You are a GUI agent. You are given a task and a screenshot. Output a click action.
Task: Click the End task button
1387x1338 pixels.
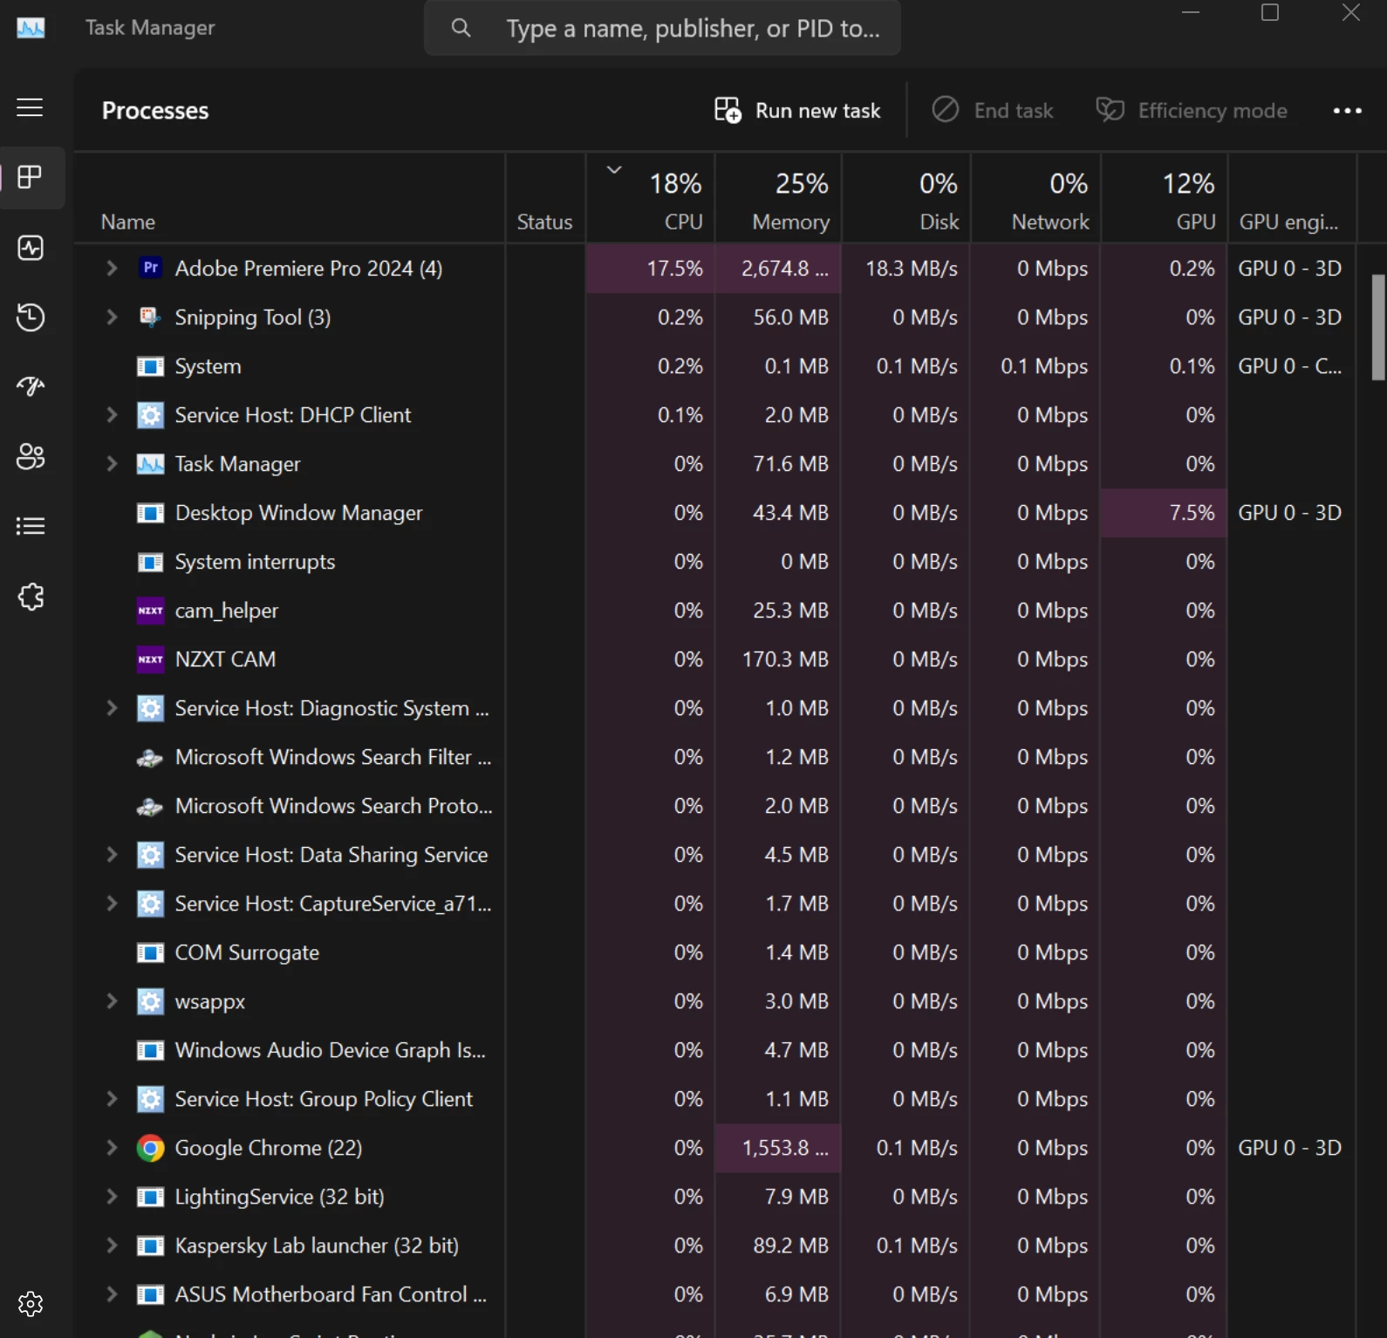[x=993, y=111]
